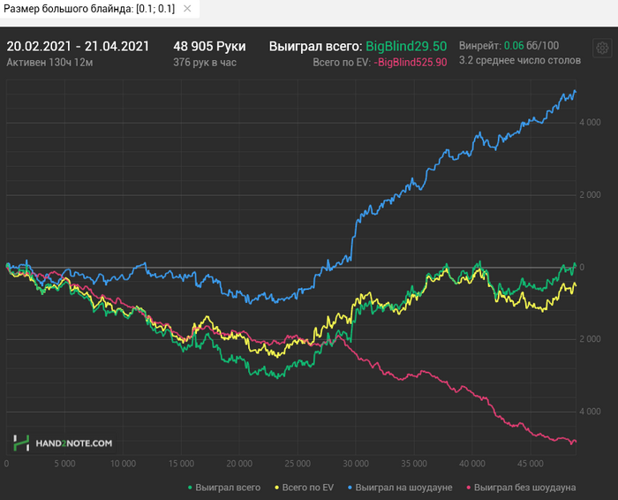
Task: Remove the big blind size filter
Action: pos(187,9)
